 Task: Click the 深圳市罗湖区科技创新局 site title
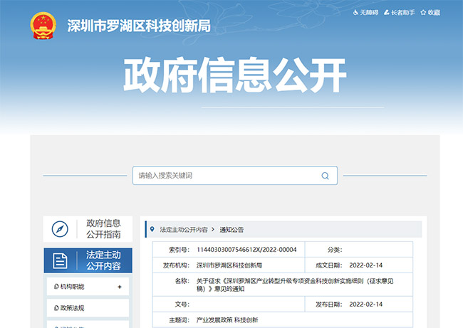(139, 26)
